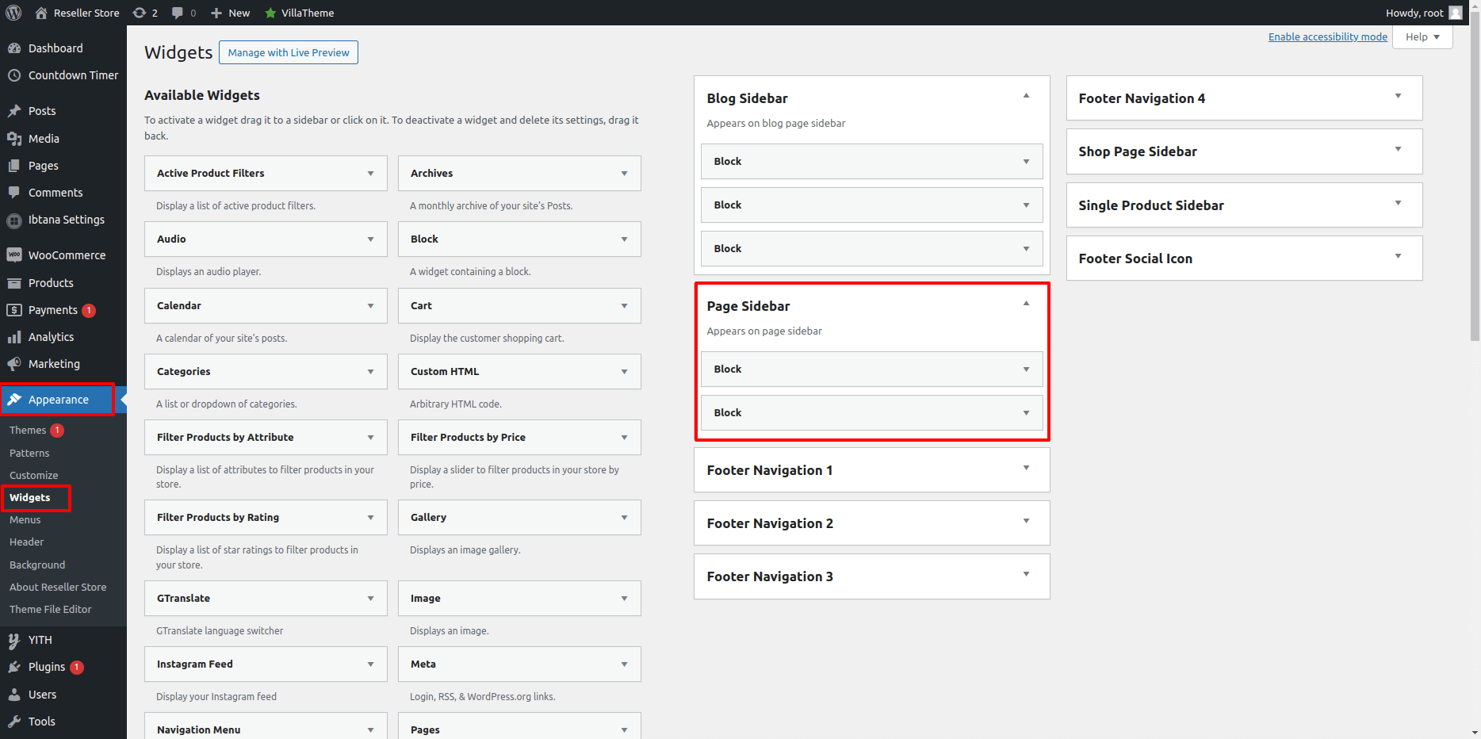Click the VillaTheme star icon

click(270, 13)
